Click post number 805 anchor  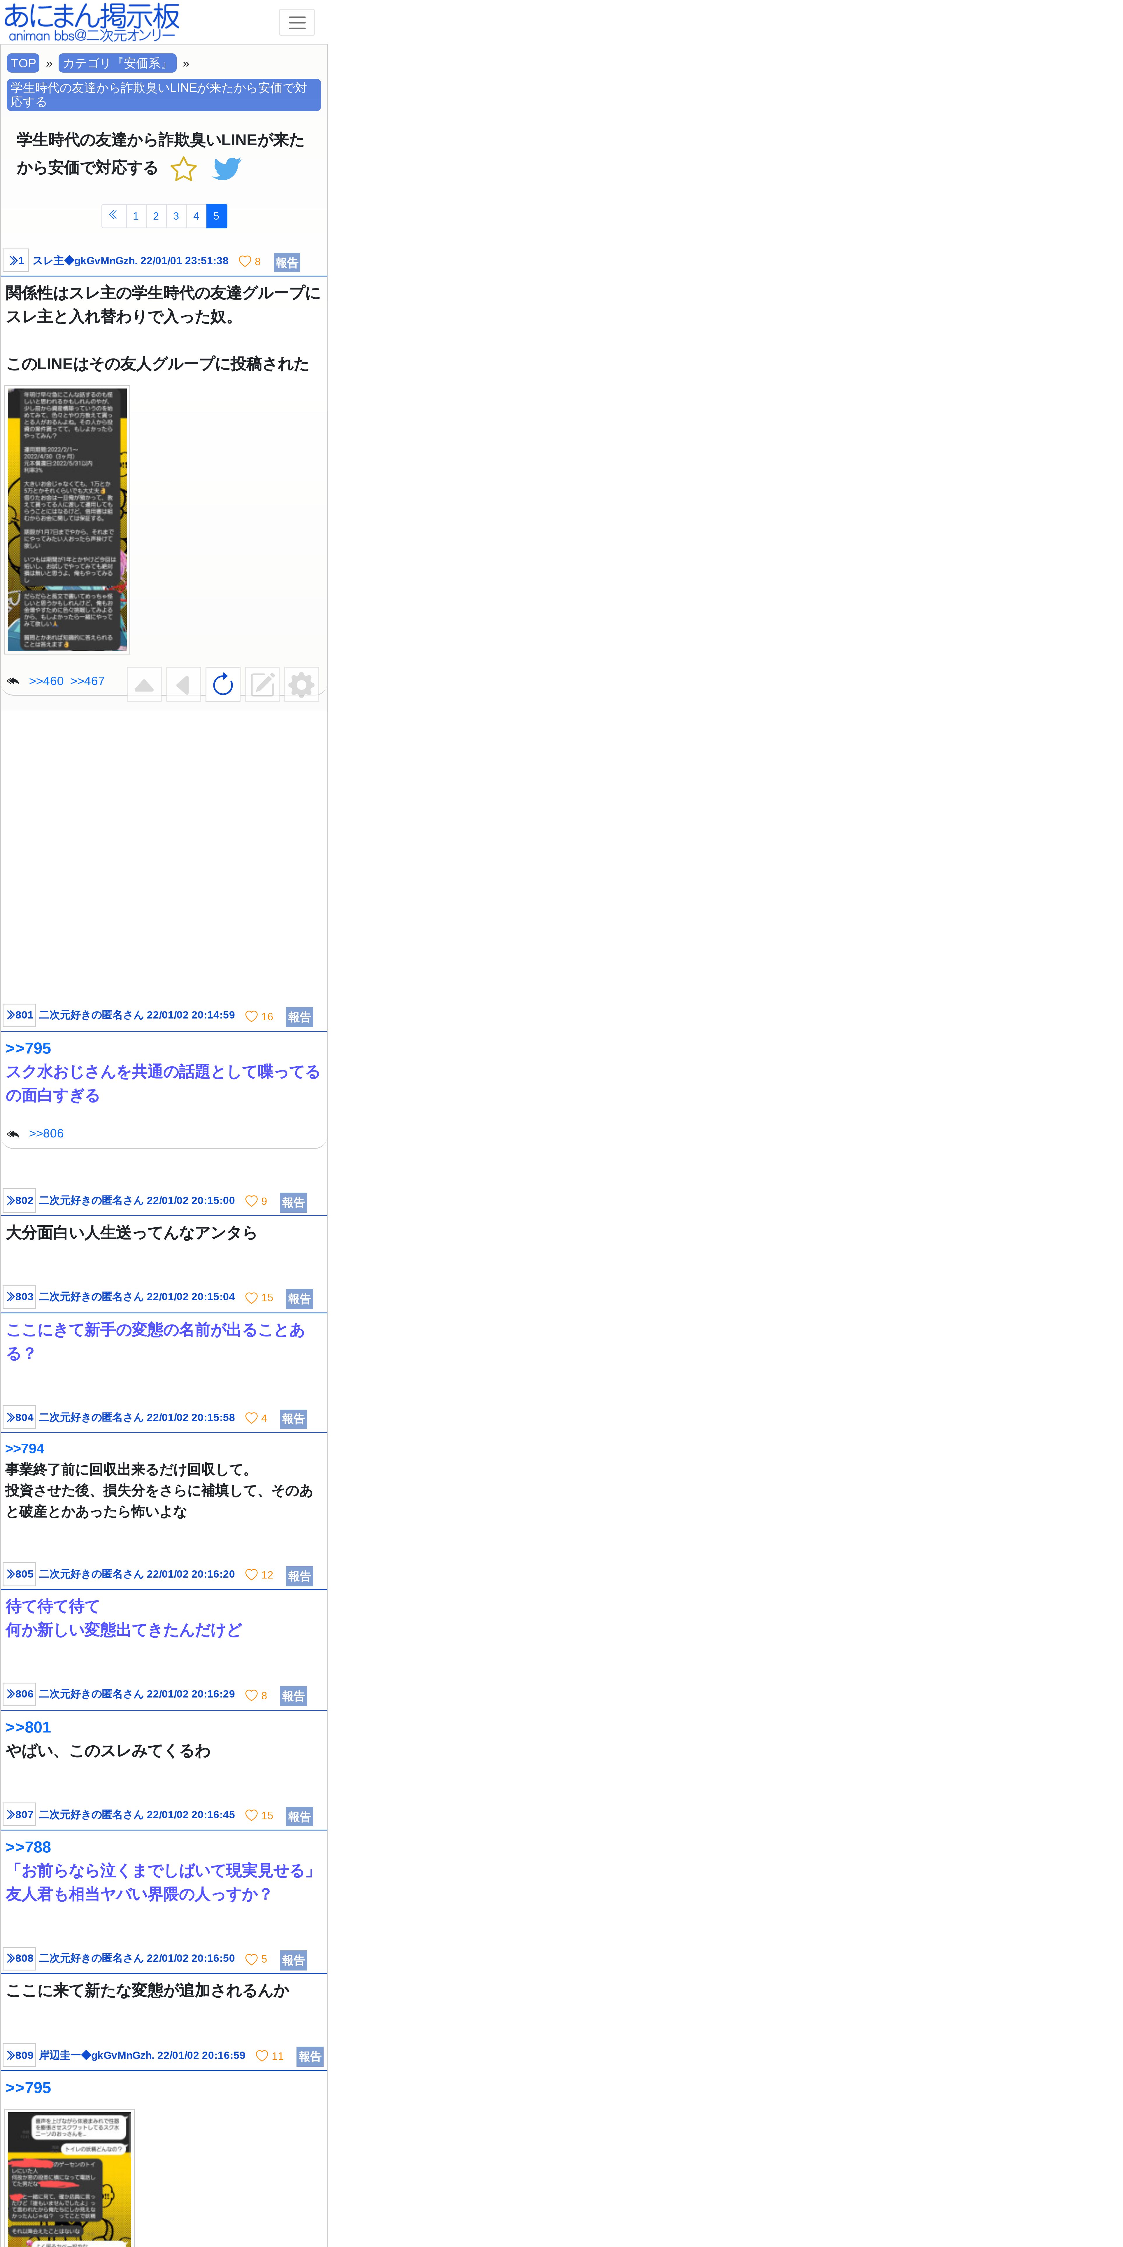coord(19,1574)
